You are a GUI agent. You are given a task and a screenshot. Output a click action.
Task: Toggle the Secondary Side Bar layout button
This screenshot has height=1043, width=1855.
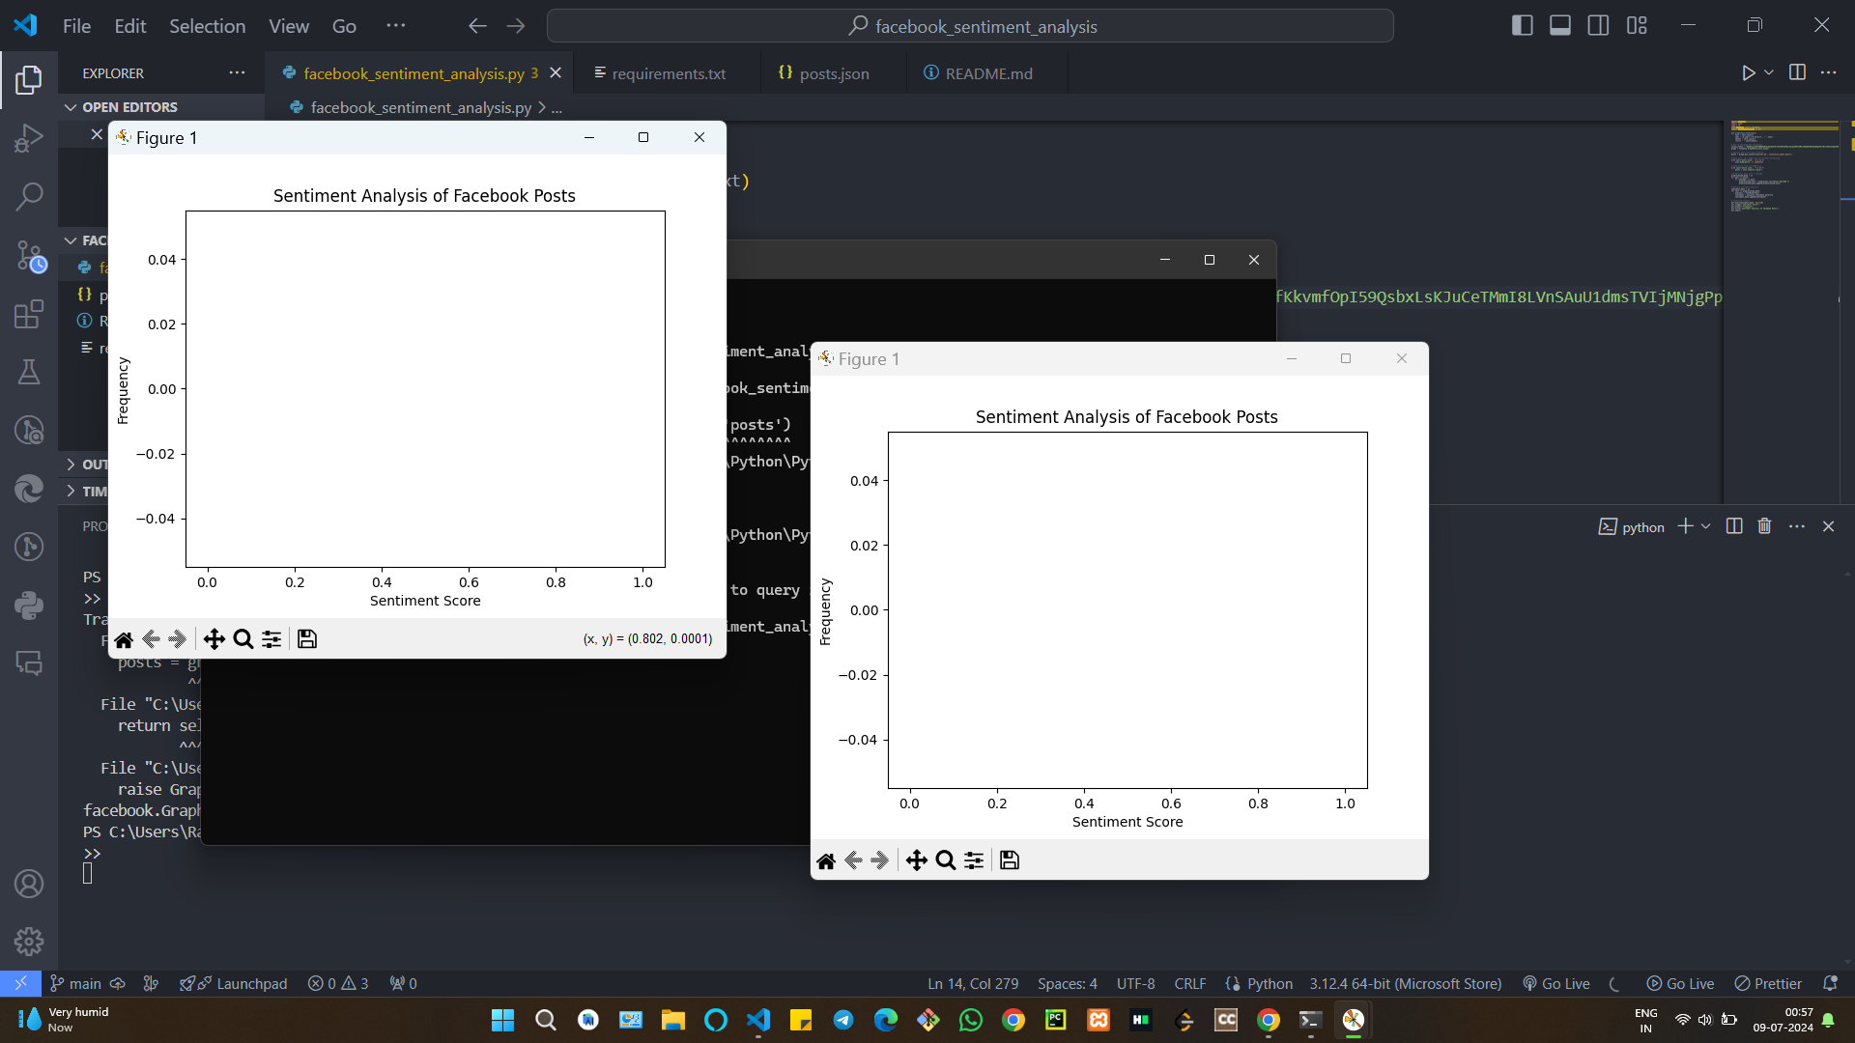click(1598, 26)
